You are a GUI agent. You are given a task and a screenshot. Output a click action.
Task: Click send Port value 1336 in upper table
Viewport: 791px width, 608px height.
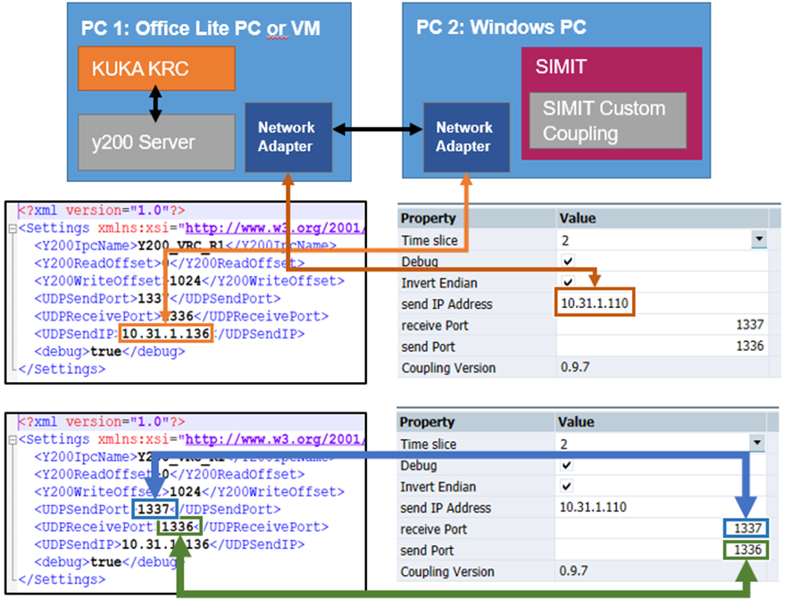coord(750,346)
